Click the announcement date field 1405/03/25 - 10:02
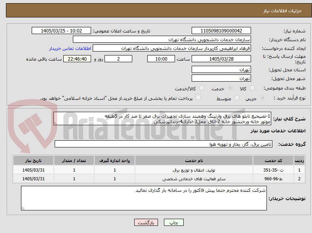This screenshot has width=312, height=233. [61, 31]
